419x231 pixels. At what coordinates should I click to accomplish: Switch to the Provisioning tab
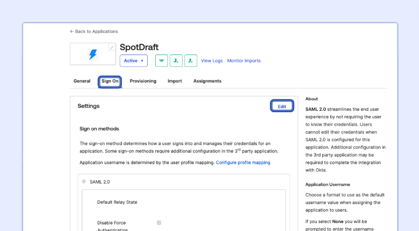[143, 81]
